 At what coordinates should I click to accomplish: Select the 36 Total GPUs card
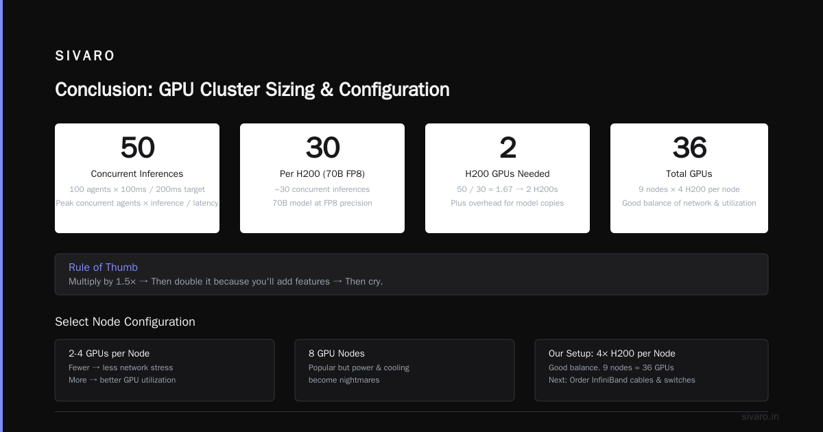click(689, 178)
